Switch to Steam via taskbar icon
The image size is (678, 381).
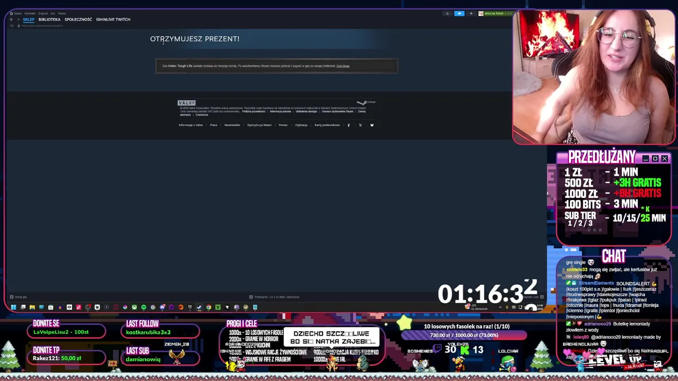click(x=199, y=307)
